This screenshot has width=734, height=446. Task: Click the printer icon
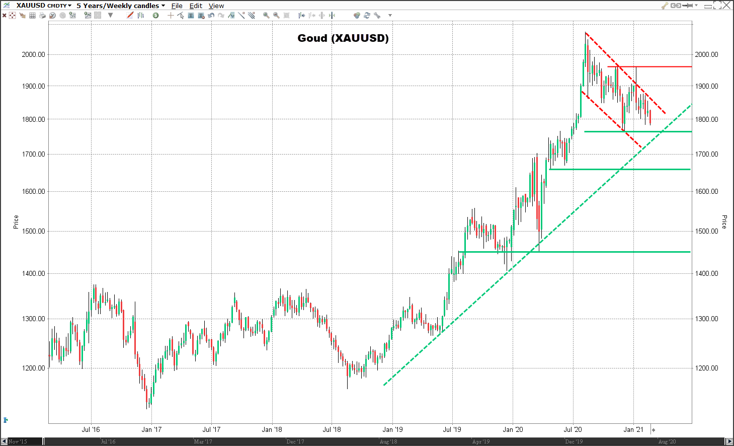pyautogui.click(x=42, y=16)
